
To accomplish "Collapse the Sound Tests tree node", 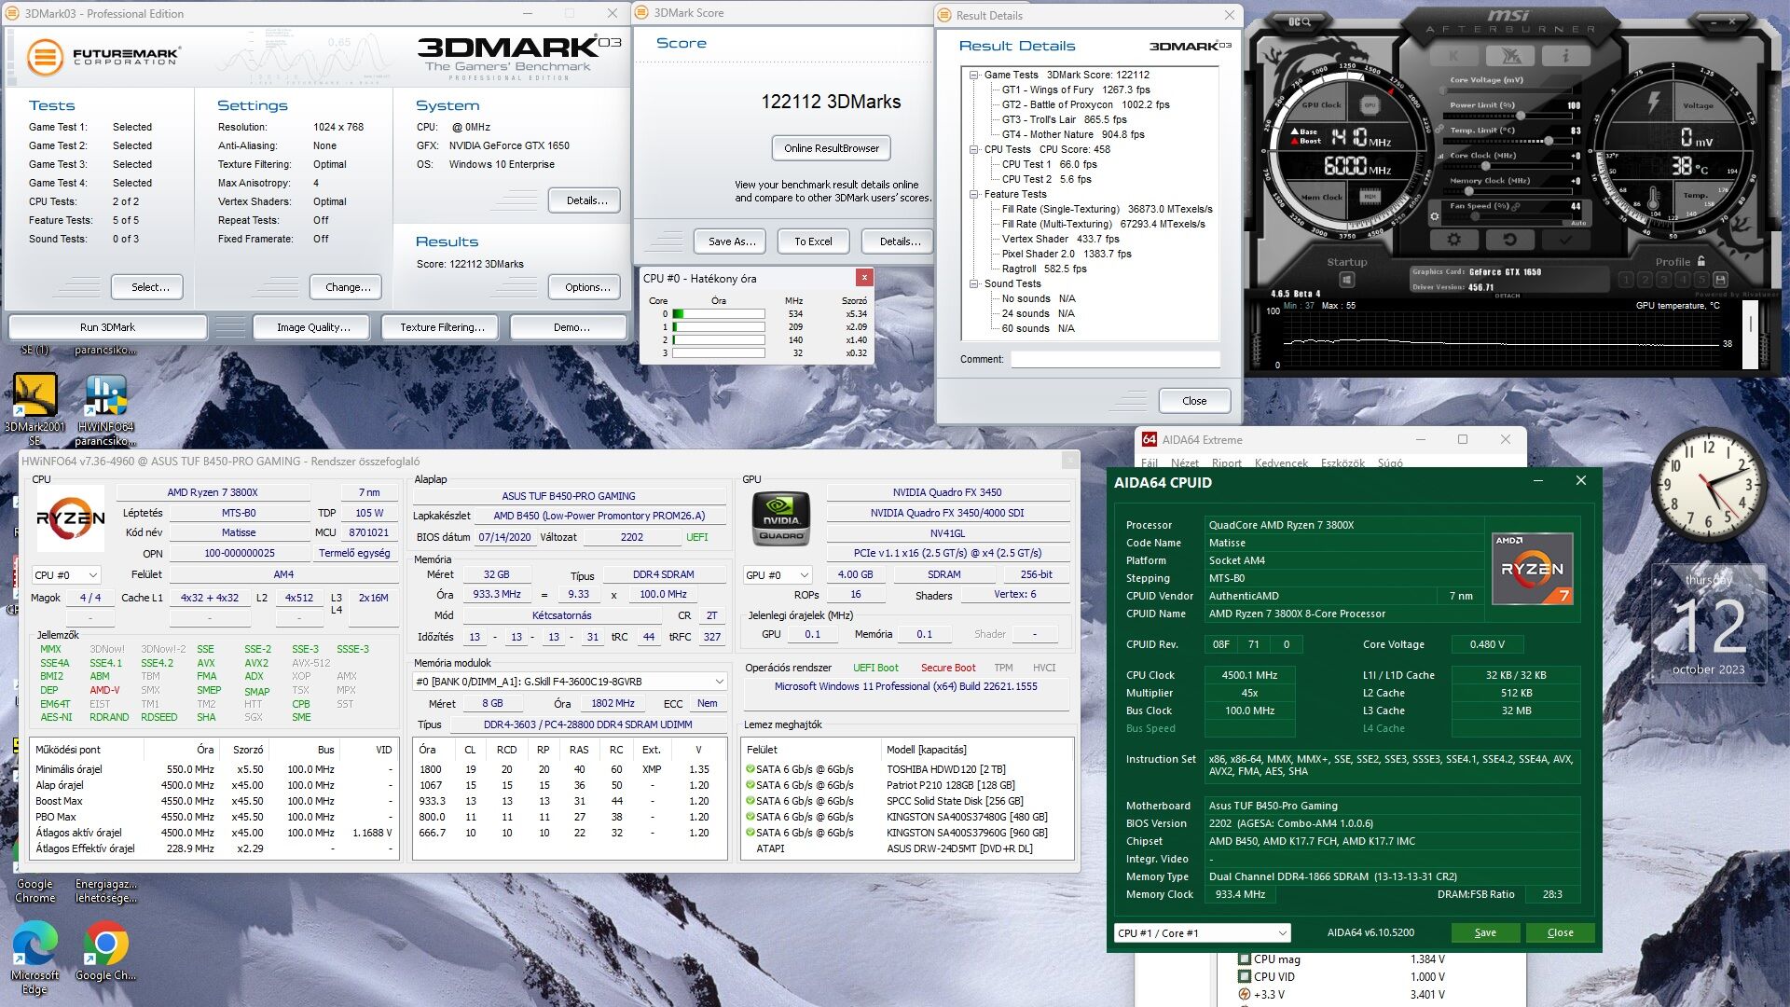I will coord(973,283).
